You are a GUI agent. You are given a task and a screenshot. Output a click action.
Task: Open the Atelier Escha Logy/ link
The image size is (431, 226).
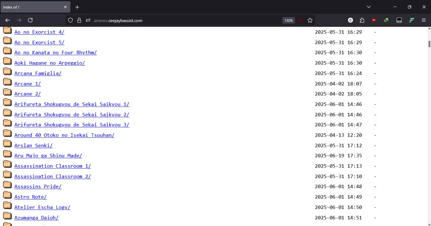pos(42,208)
